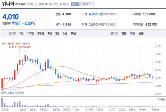This screenshot has width=166, height=112.
Task: Click the 03/19 date axis label
Action: [5, 109]
